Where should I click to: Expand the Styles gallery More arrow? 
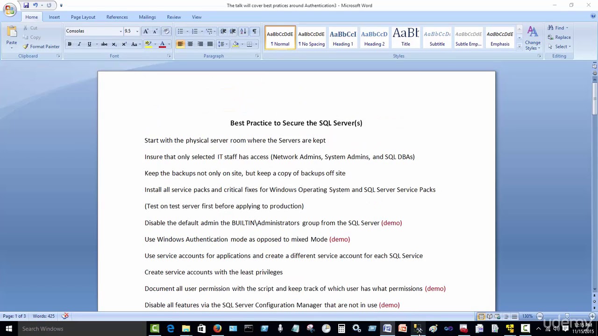pos(519,46)
